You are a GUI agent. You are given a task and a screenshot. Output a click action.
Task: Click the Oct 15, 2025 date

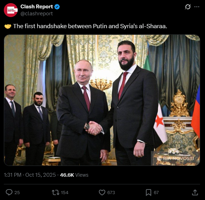pyautogui.click(x=40, y=175)
